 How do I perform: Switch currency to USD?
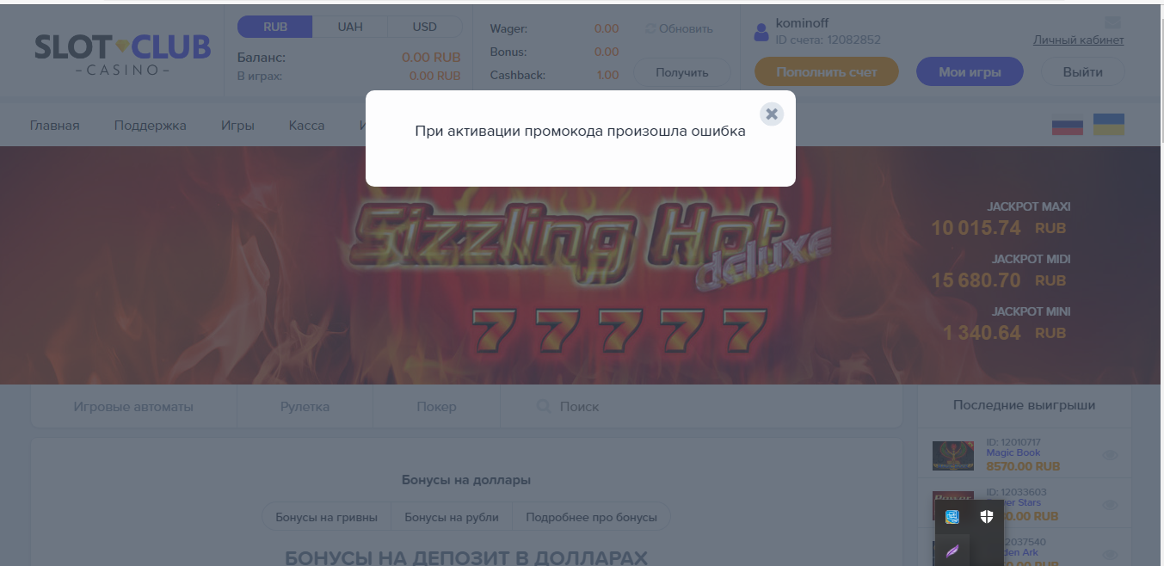[425, 27]
